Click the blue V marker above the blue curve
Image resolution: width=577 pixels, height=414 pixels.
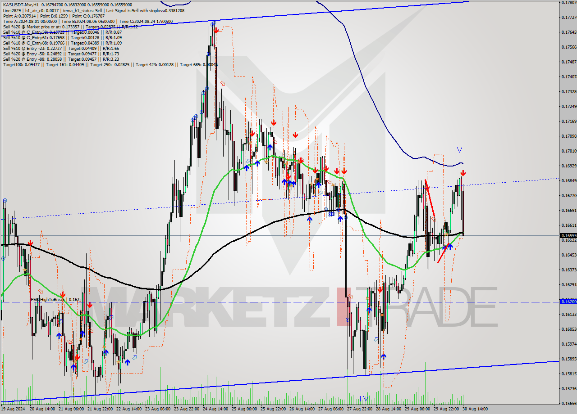(459, 149)
